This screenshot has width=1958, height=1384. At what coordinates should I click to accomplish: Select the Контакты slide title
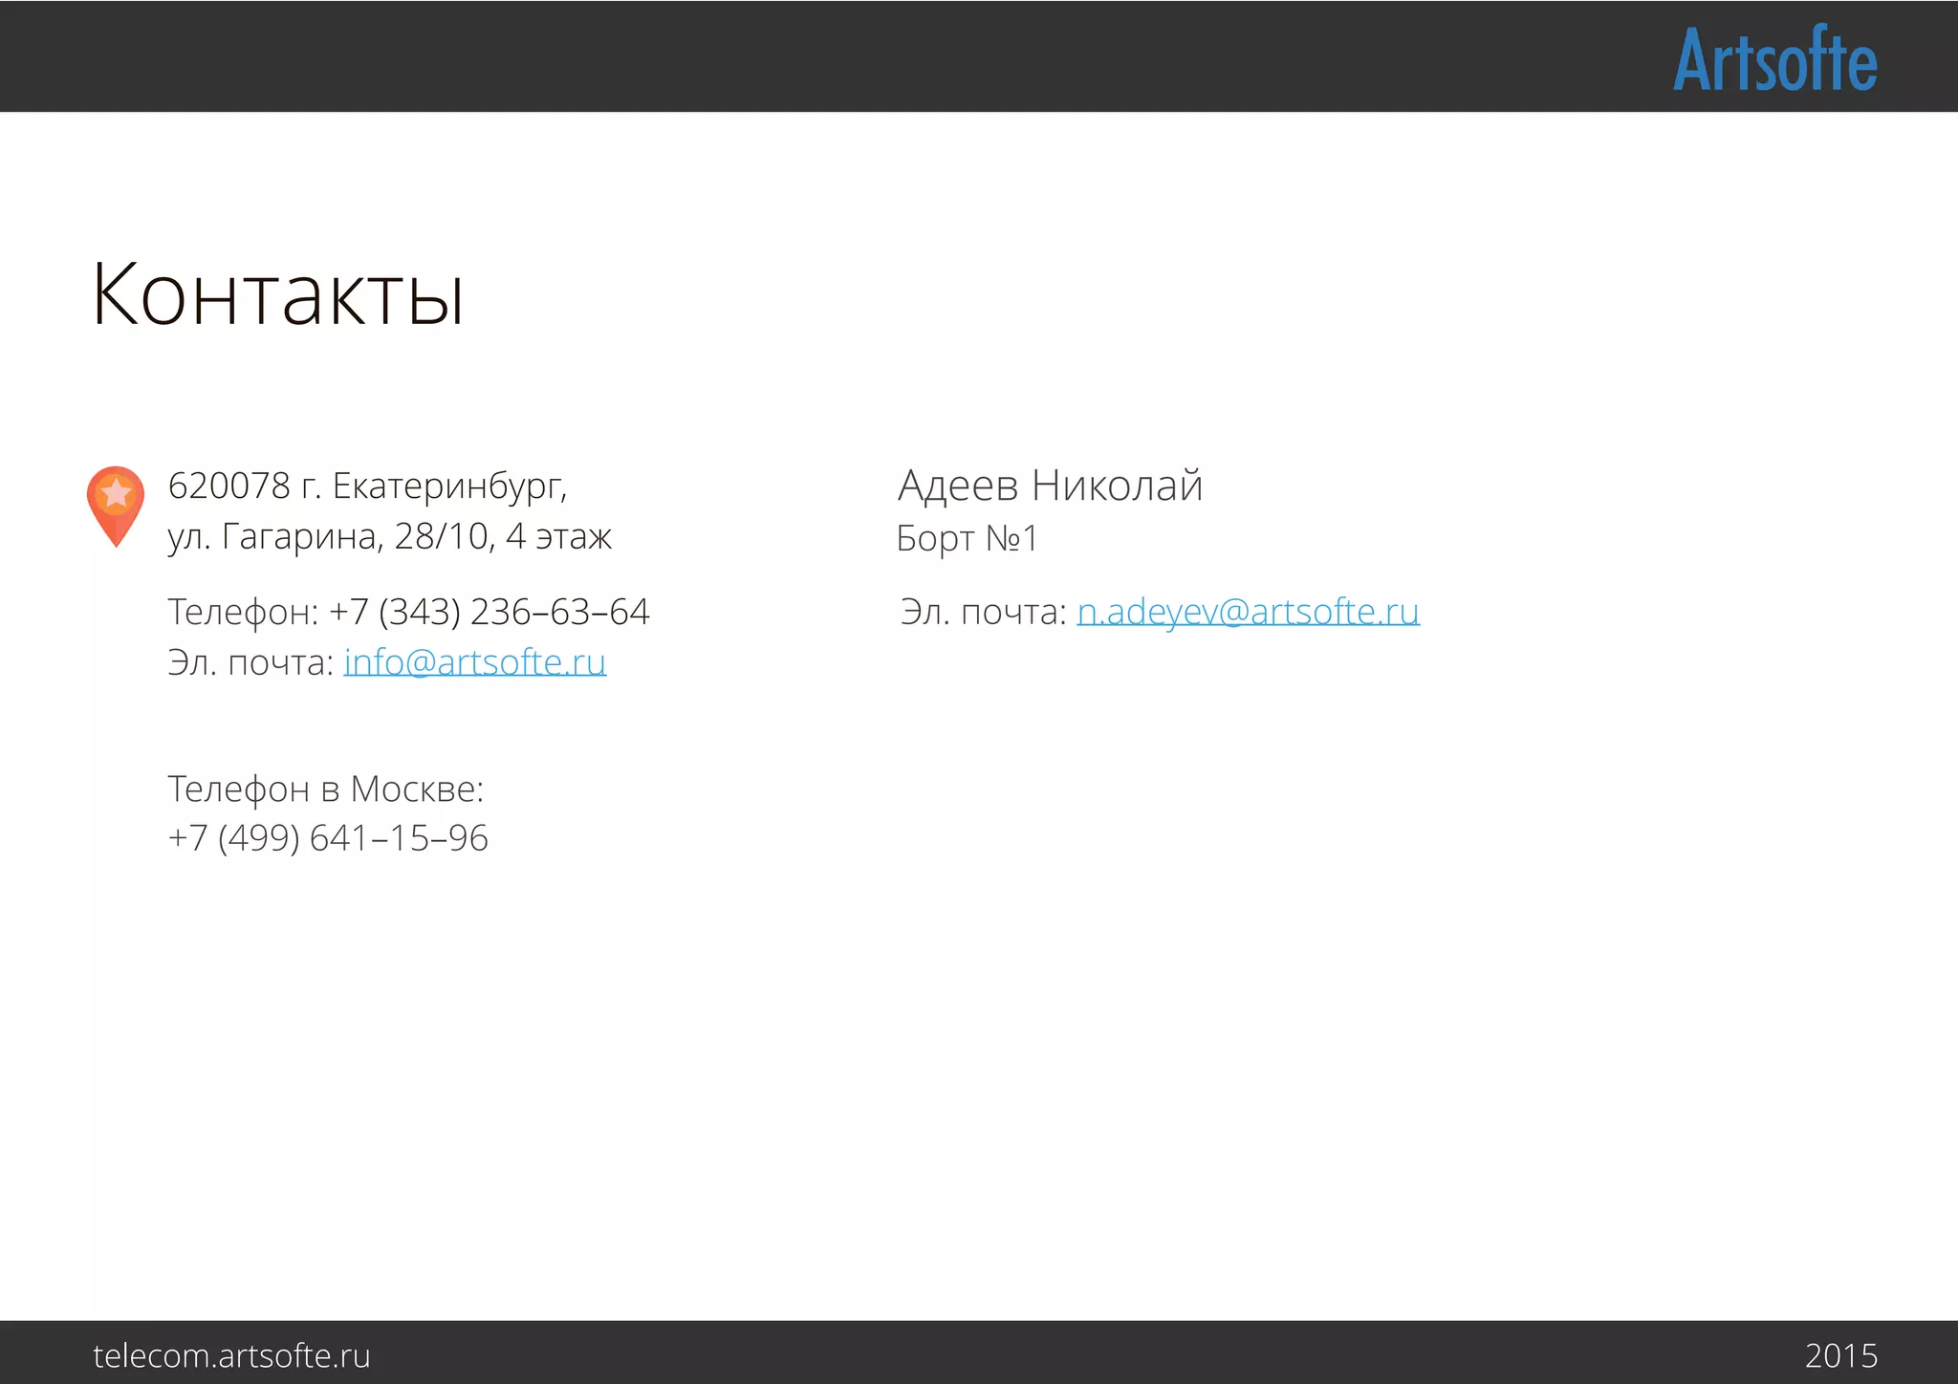pos(277,294)
